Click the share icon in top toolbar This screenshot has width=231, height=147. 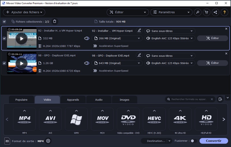coord(215,12)
